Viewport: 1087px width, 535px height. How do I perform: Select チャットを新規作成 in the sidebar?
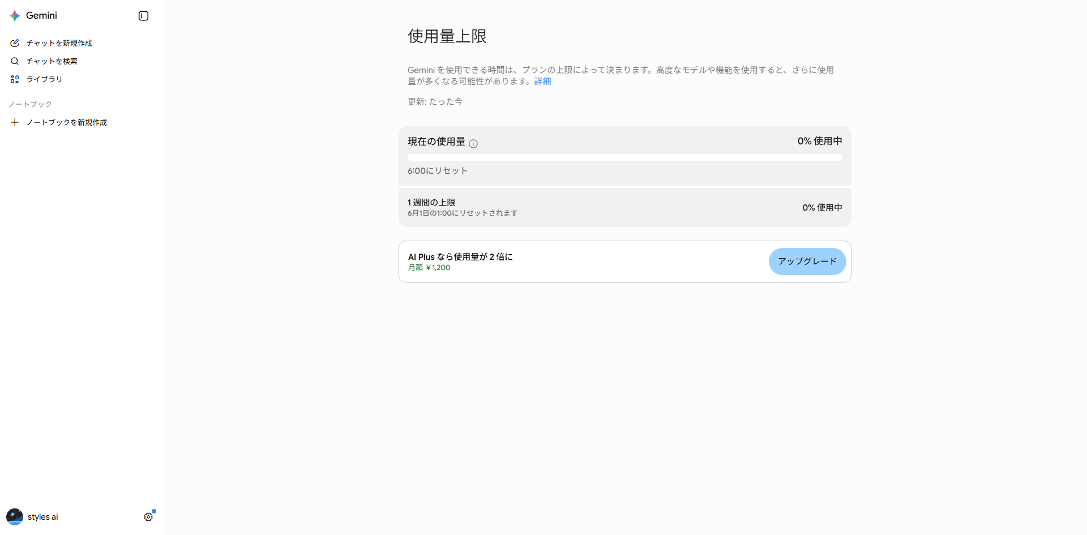click(x=59, y=43)
